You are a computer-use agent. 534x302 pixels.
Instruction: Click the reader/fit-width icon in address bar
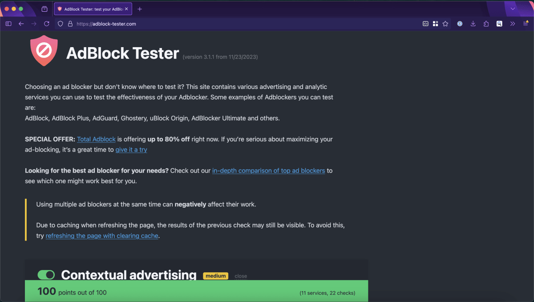pos(425,24)
